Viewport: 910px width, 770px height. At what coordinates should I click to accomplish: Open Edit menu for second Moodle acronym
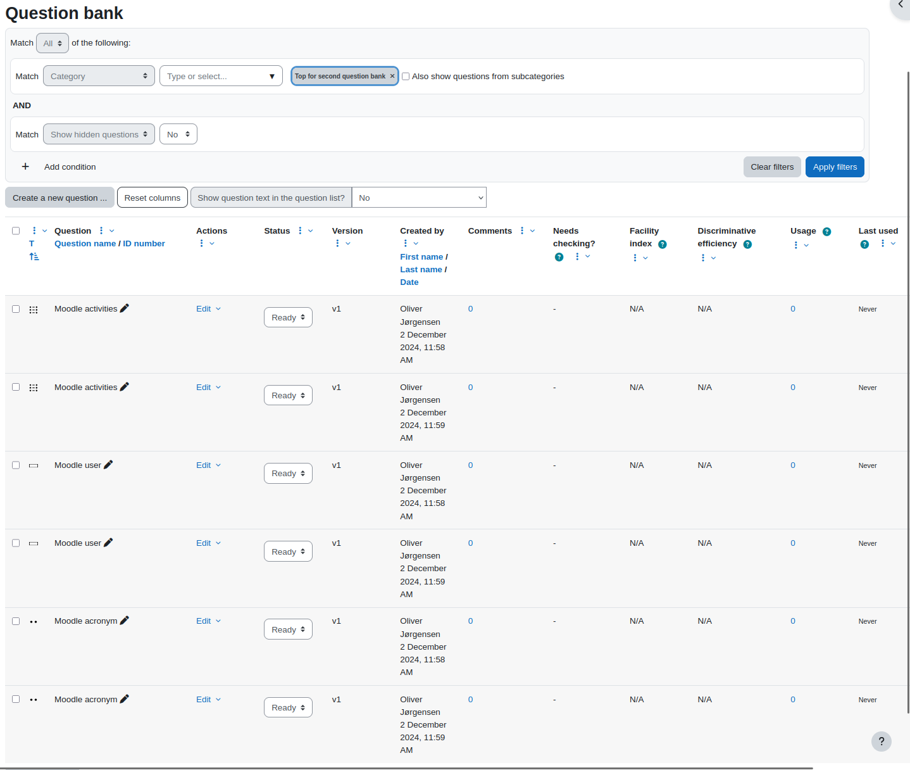click(209, 699)
